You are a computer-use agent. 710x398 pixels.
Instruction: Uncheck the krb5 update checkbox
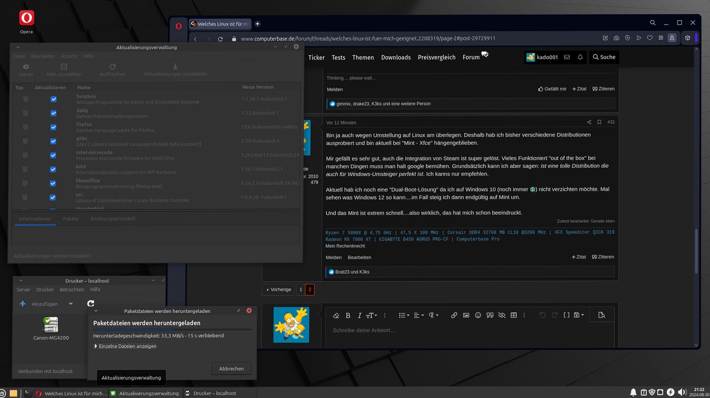coord(53,169)
